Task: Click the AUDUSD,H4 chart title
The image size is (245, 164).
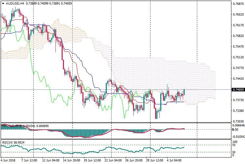Action: [15, 3]
